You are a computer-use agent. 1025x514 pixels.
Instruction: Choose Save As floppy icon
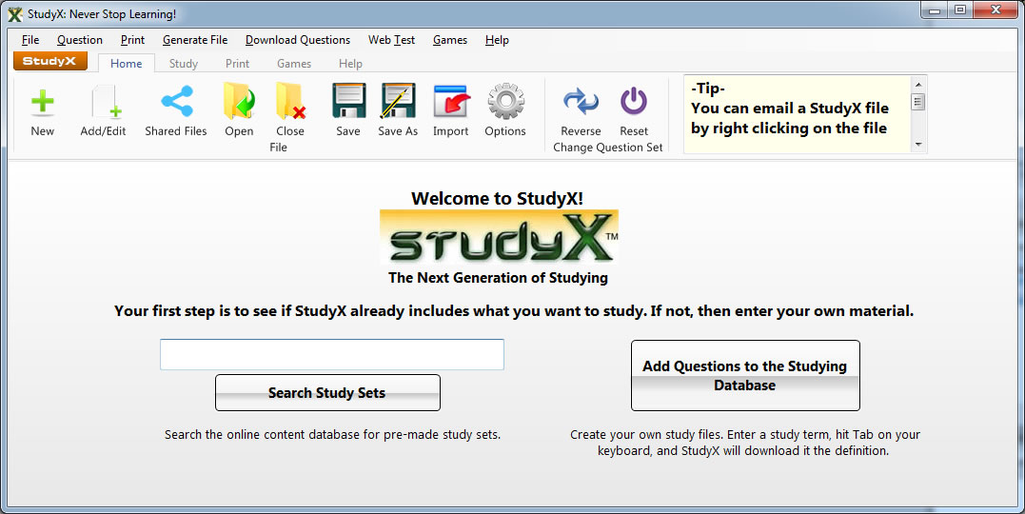(398, 111)
